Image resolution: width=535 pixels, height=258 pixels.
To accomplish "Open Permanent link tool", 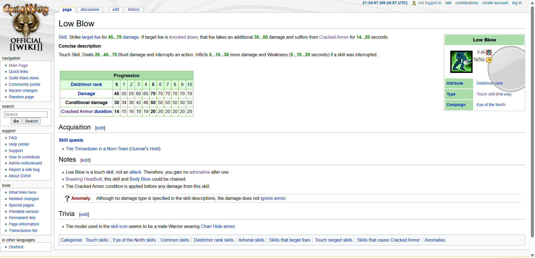I will tap(22, 218).
